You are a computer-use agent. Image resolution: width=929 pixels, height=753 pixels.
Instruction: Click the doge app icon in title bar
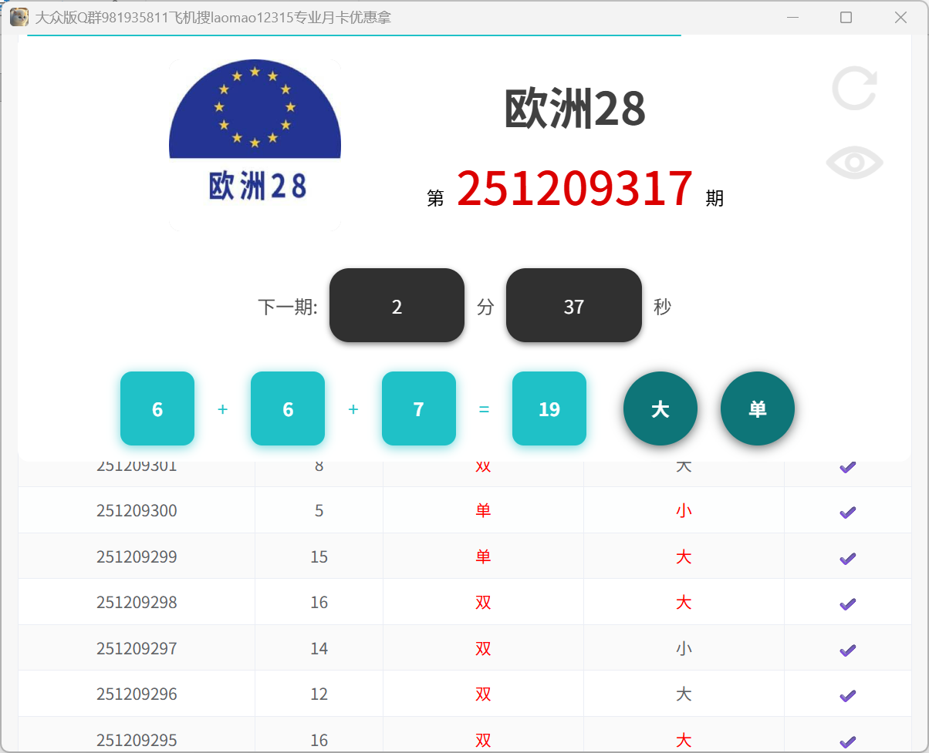19,16
